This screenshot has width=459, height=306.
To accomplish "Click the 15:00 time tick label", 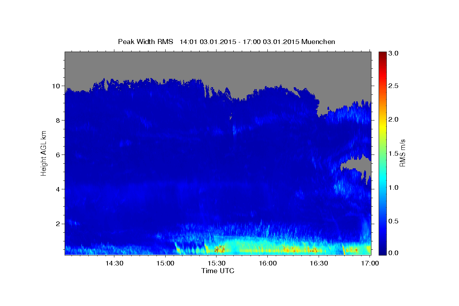I will (x=165, y=263).
